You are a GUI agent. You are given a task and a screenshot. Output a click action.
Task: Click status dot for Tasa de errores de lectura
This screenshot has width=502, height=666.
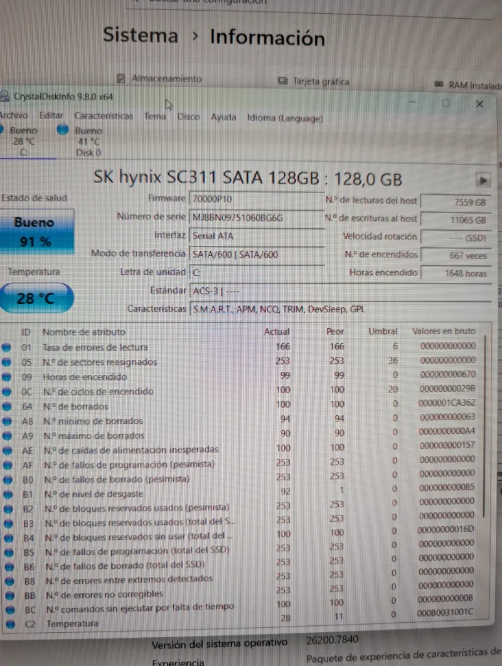[6, 347]
